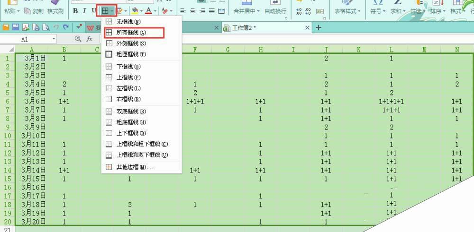Click the 粘贴 paste button

pyautogui.click(x=12, y=11)
